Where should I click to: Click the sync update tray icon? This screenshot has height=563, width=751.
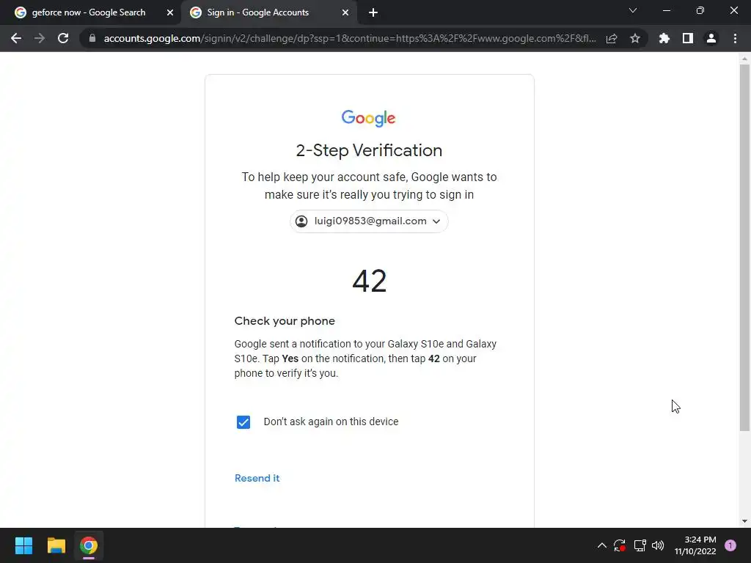tap(620, 545)
